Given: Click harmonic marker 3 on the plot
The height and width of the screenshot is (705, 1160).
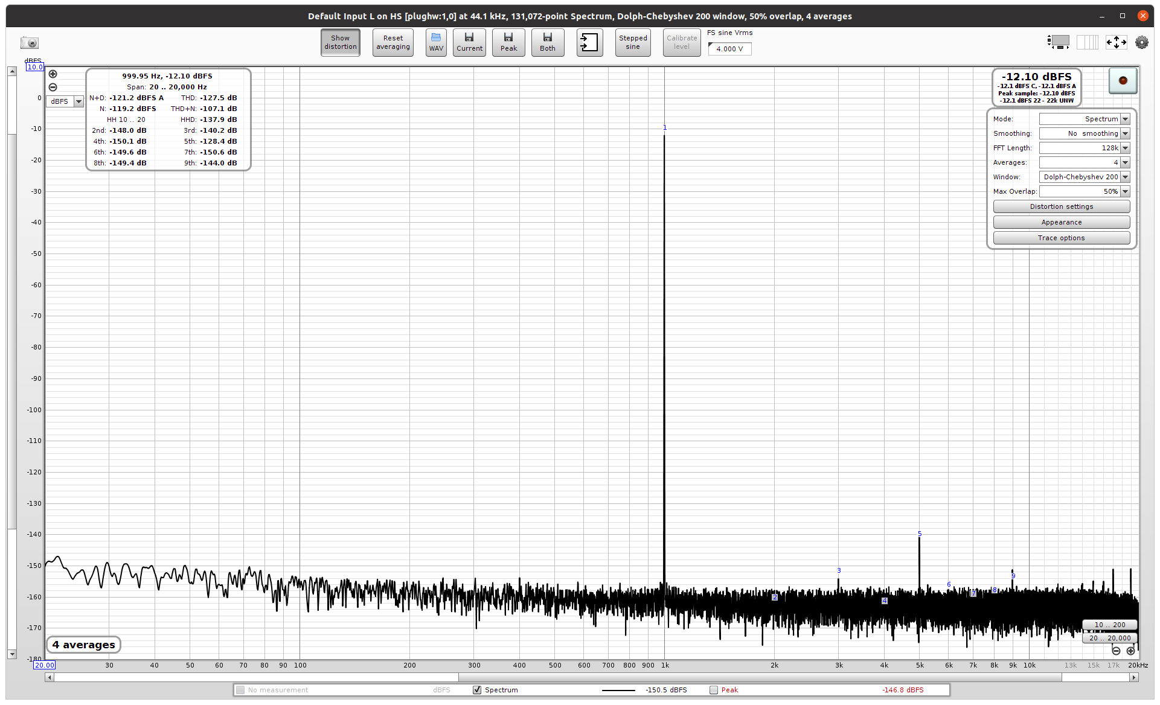Looking at the screenshot, I should click(x=839, y=570).
